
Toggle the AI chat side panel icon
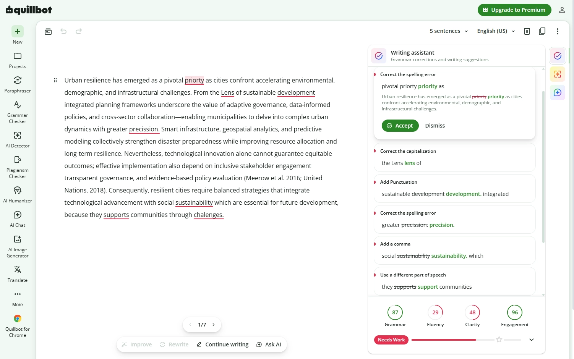click(x=558, y=92)
